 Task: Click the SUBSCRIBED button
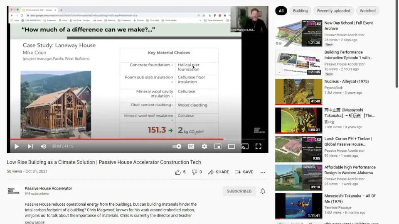click(239, 191)
